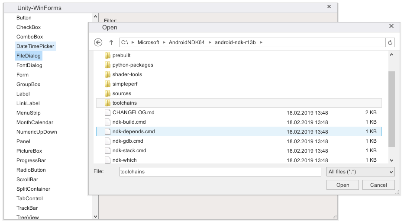Image resolution: width=404 pixels, height=224 pixels.
Task: Select NumericUpDown in the control list
Action: [x=36, y=132]
